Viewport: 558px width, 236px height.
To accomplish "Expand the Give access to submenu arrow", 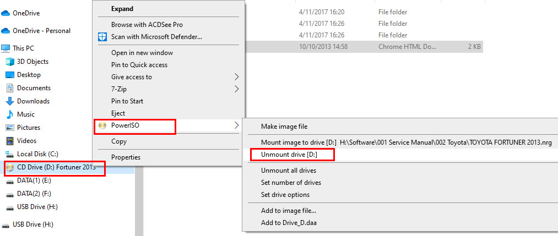I will [x=237, y=77].
